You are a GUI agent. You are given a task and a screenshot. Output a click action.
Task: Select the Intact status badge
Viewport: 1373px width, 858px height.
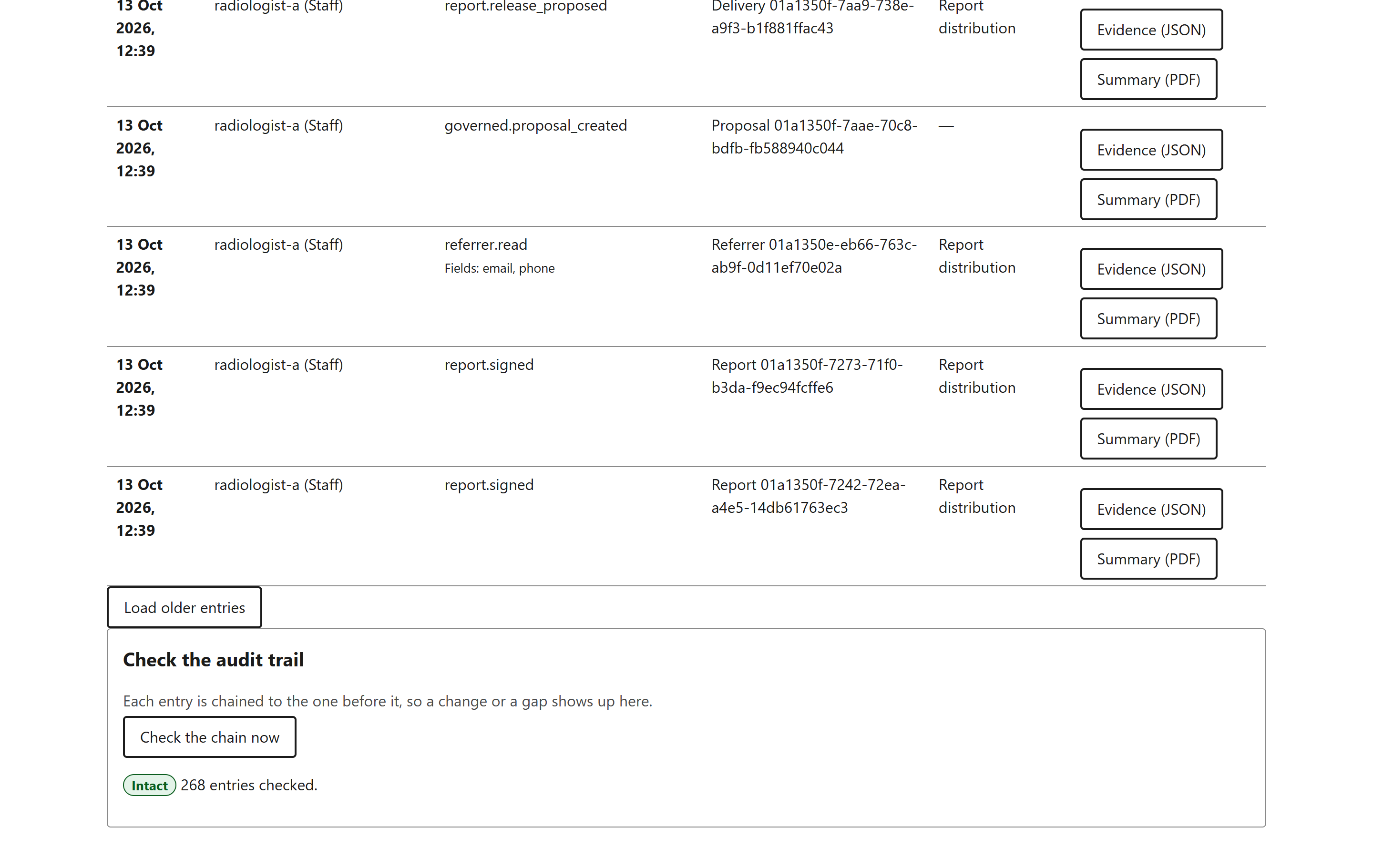point(149,785)
